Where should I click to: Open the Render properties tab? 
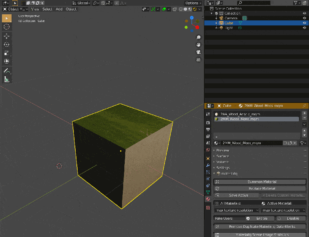pyautogui.click(x=208, y=123)
